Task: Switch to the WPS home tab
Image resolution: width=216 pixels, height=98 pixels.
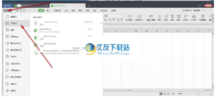Action: click(7, 6)
